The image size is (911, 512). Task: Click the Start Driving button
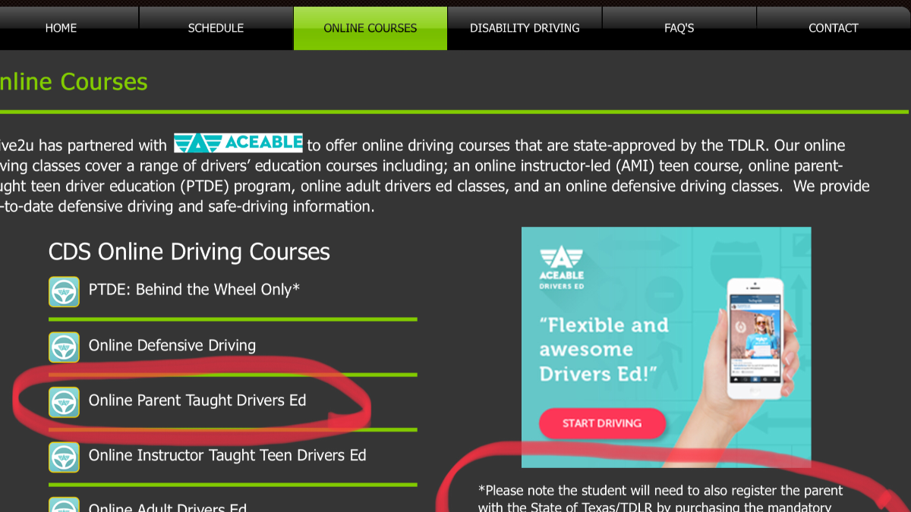click(x=602, y=423)
